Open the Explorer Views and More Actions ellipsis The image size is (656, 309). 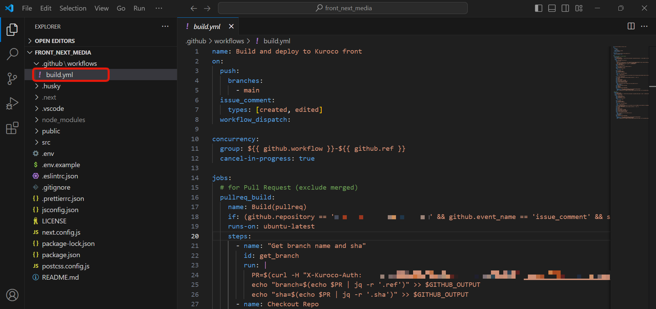(x=165, y=26)
